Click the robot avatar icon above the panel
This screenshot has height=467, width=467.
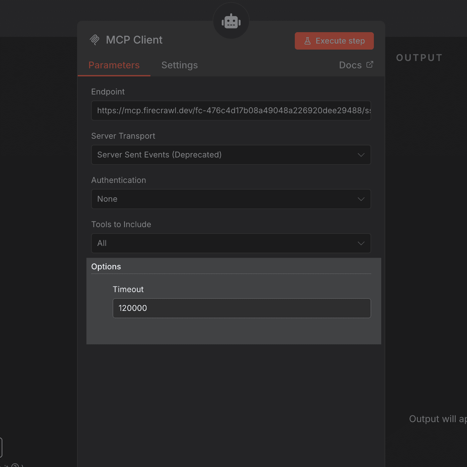tap(231, 21)
